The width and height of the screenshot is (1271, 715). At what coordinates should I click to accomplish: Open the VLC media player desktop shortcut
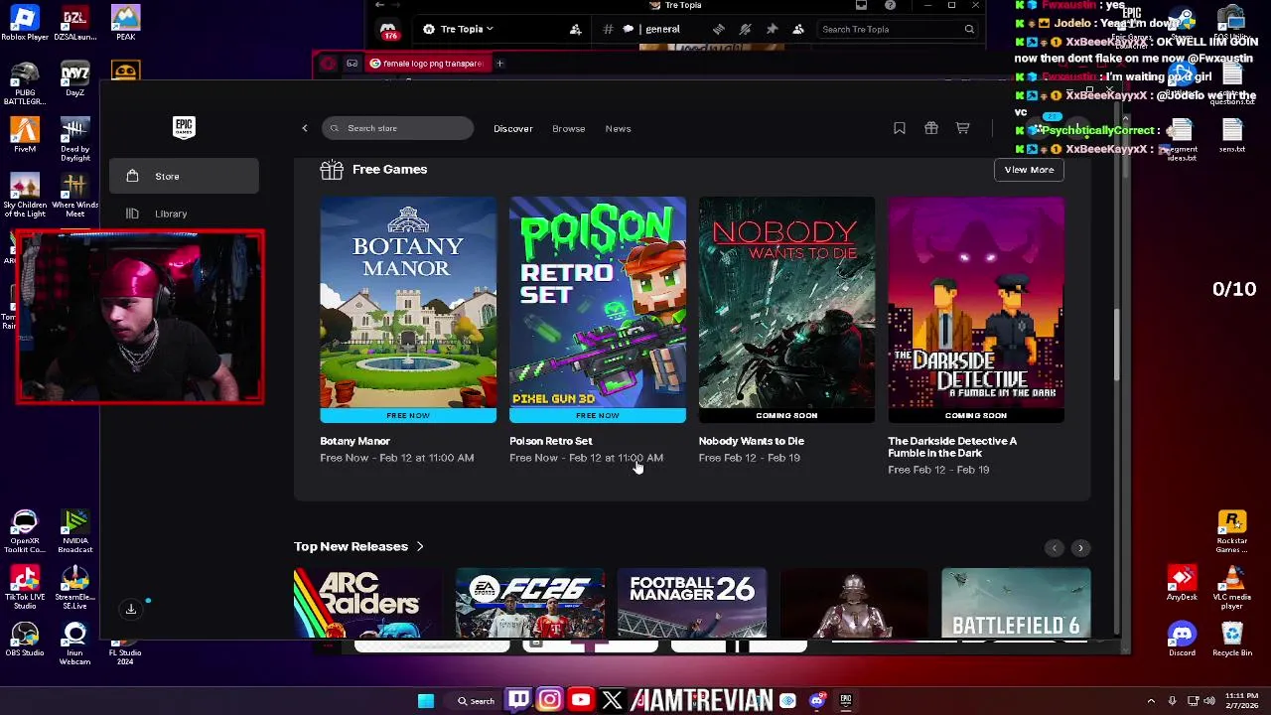(1232, 588)
